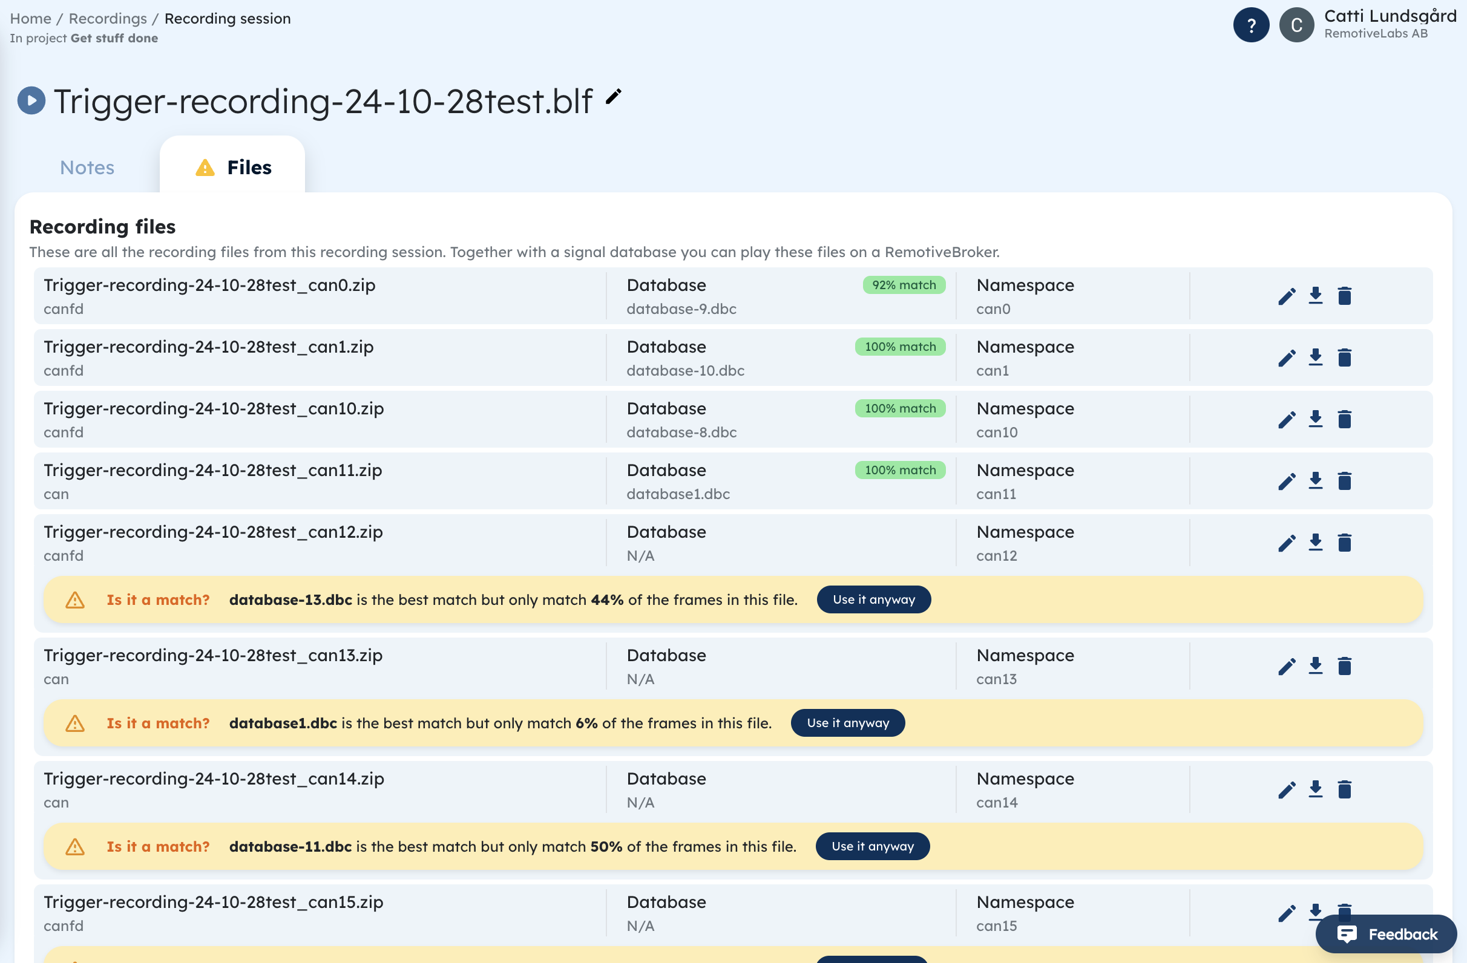Open help dialog via question mark icon
The image size is (1467, 963).
(1250, 24)
